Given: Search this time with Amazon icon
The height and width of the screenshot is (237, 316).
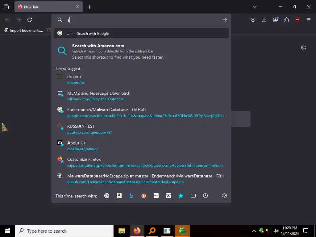Looking at the screenshot, I should click(119, 196).
